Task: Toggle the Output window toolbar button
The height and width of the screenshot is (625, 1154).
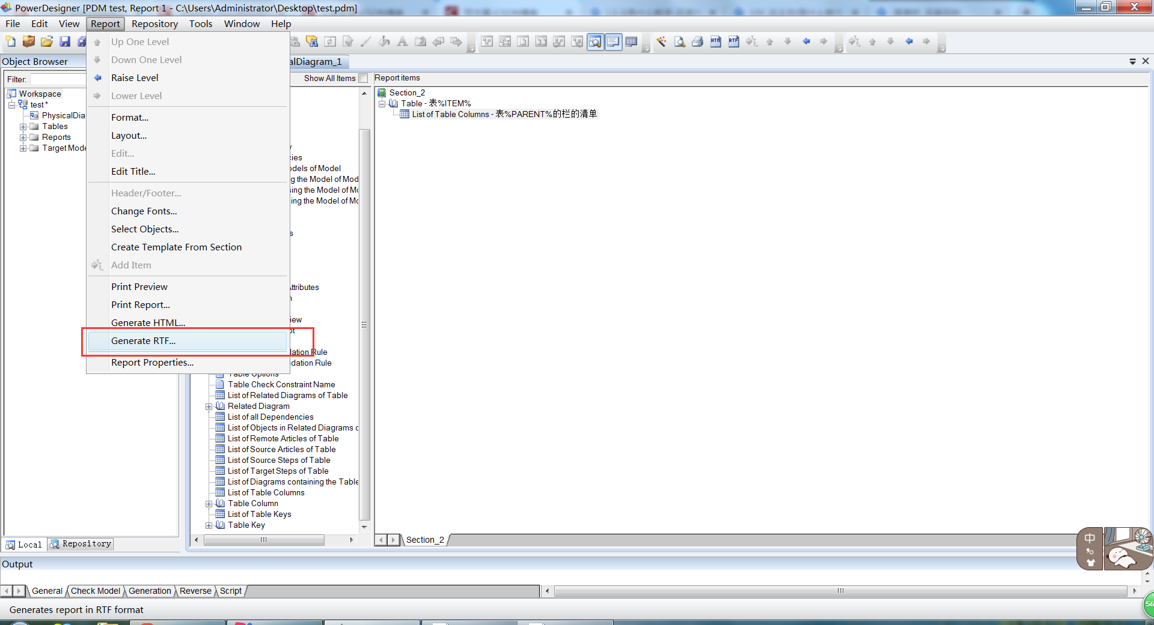Action: point(613,41)
